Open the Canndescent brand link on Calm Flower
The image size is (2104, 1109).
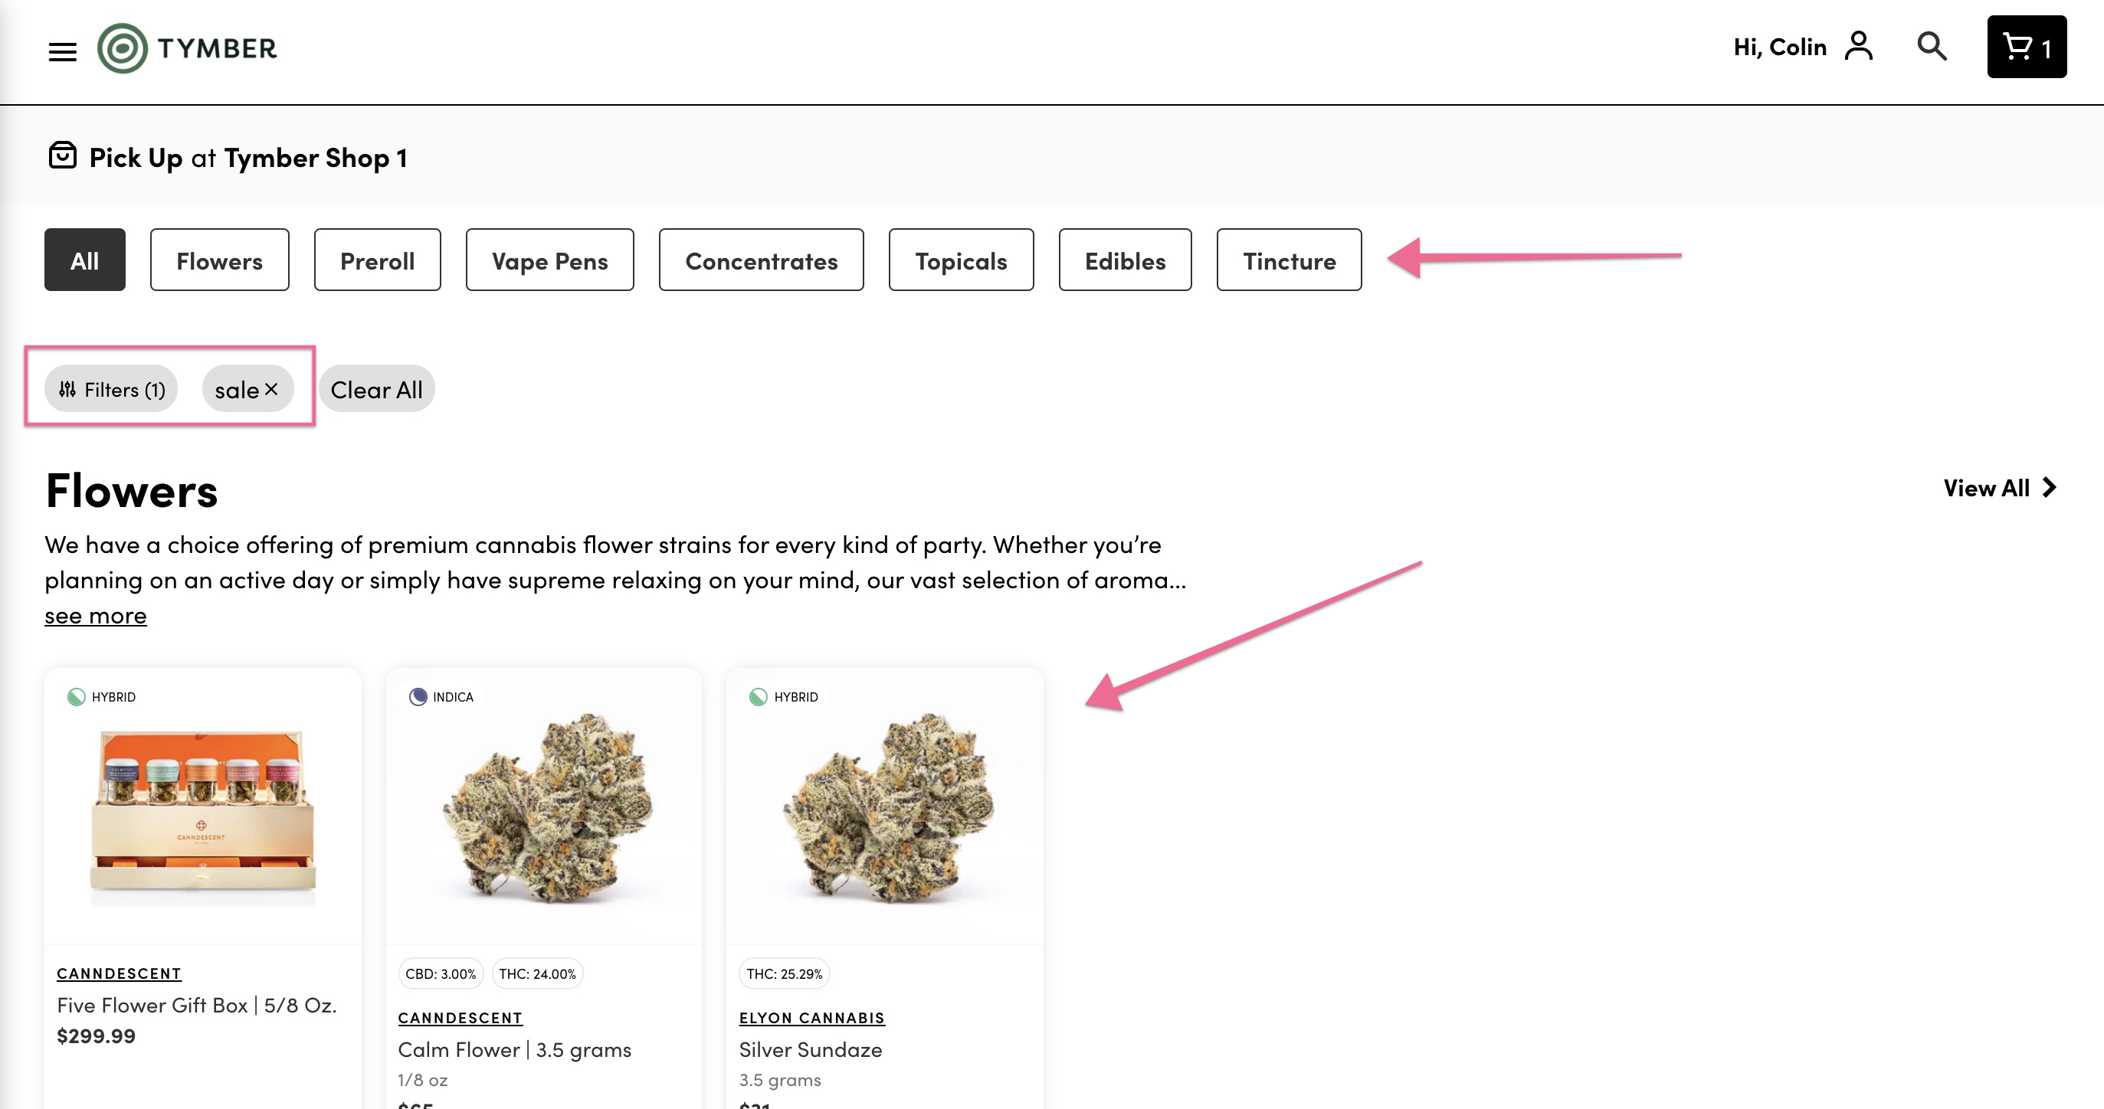[460, 1018]
